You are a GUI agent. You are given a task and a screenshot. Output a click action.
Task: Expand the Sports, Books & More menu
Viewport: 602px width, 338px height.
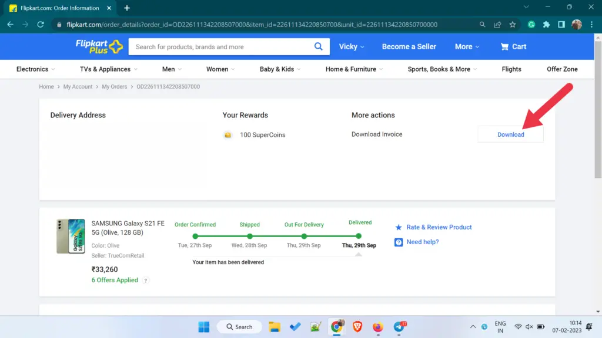point(442,69)
